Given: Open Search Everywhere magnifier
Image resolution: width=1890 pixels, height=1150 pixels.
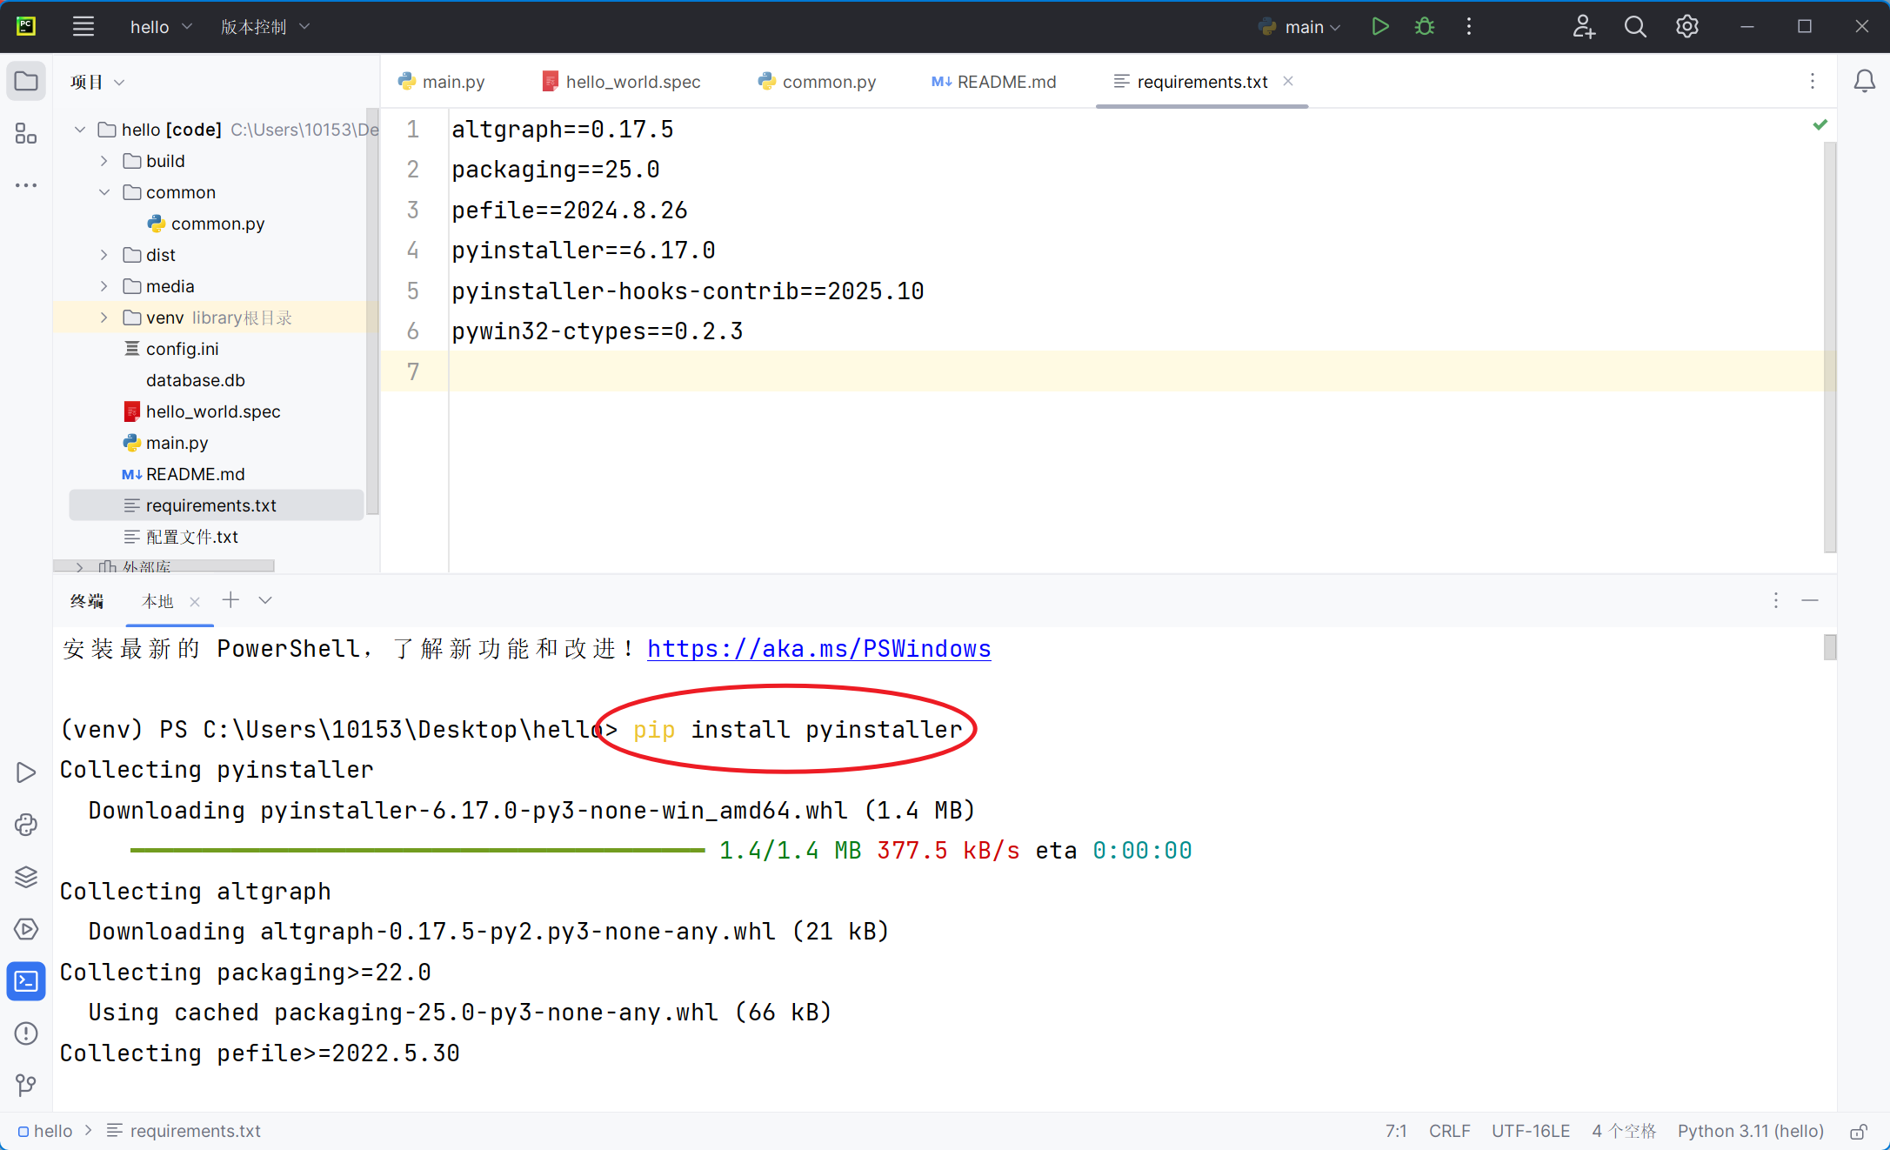Looking at the screenshot, I should [1635, 26].
